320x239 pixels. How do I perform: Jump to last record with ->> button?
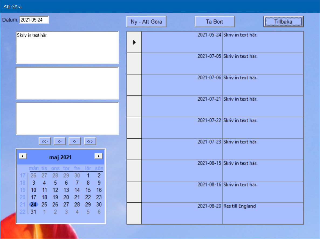tap(90, 141)
